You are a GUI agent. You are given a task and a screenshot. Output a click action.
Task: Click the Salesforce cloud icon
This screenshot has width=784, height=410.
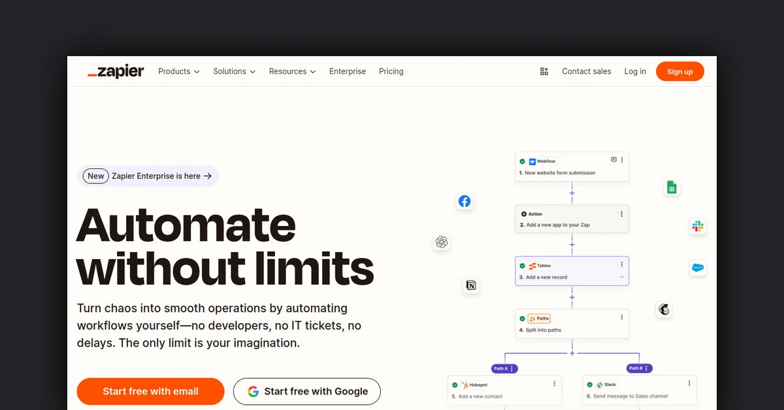pyautogui.click(x=698, y=268)
